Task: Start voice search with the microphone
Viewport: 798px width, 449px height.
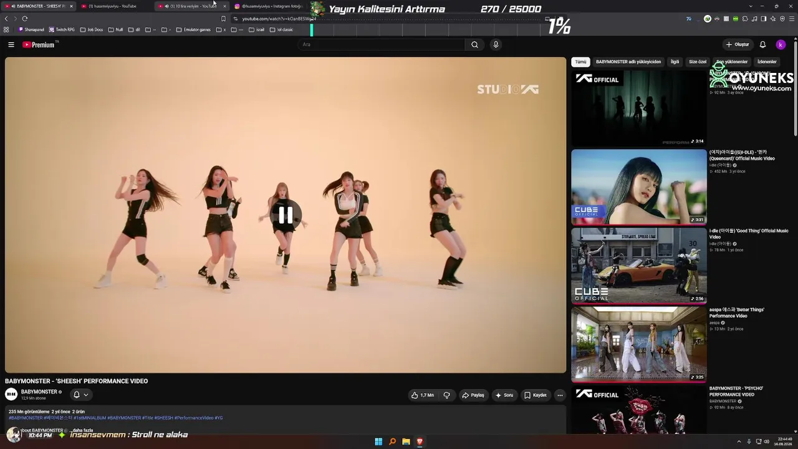Action: tap(496, 44)
